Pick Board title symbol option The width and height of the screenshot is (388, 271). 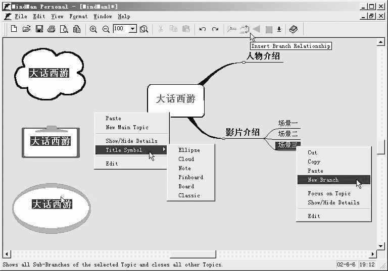[190, 186]
